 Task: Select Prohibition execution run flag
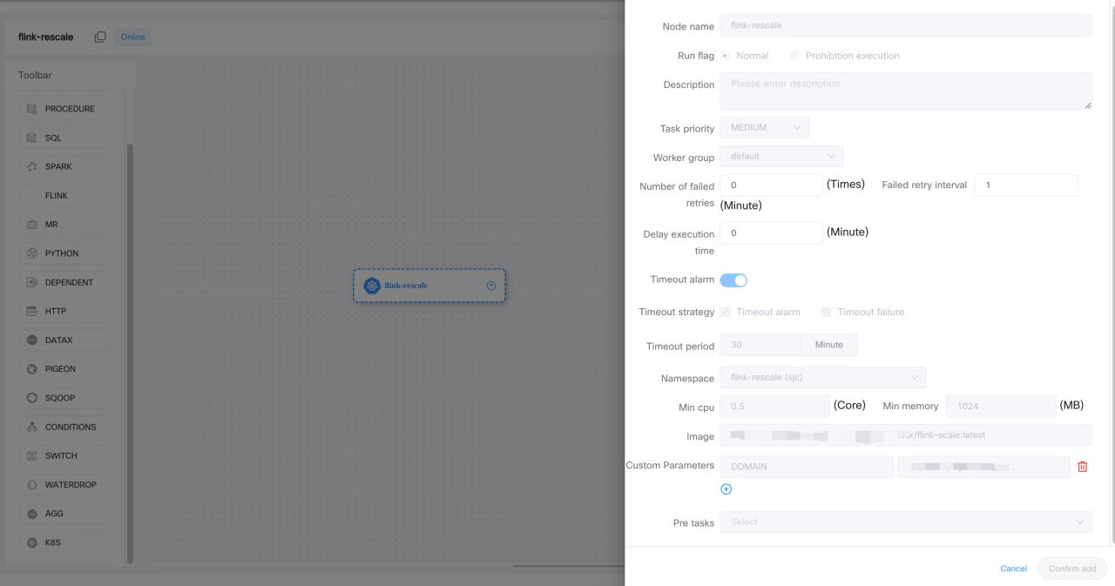(794, 56)
